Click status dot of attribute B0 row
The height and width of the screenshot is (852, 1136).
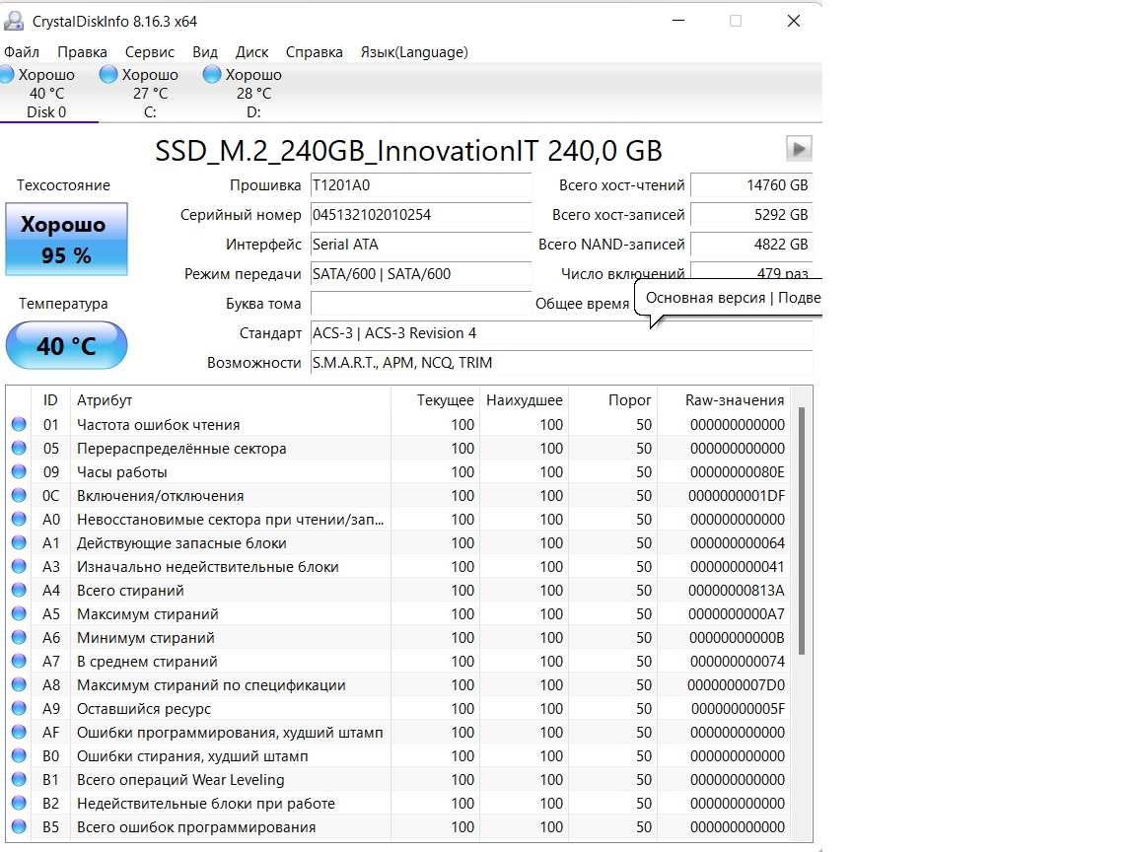pyautogui.click(x=19, y=755)
